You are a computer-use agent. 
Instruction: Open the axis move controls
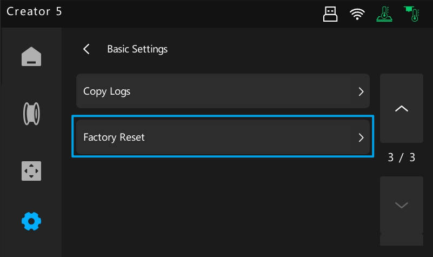[31, 171]
